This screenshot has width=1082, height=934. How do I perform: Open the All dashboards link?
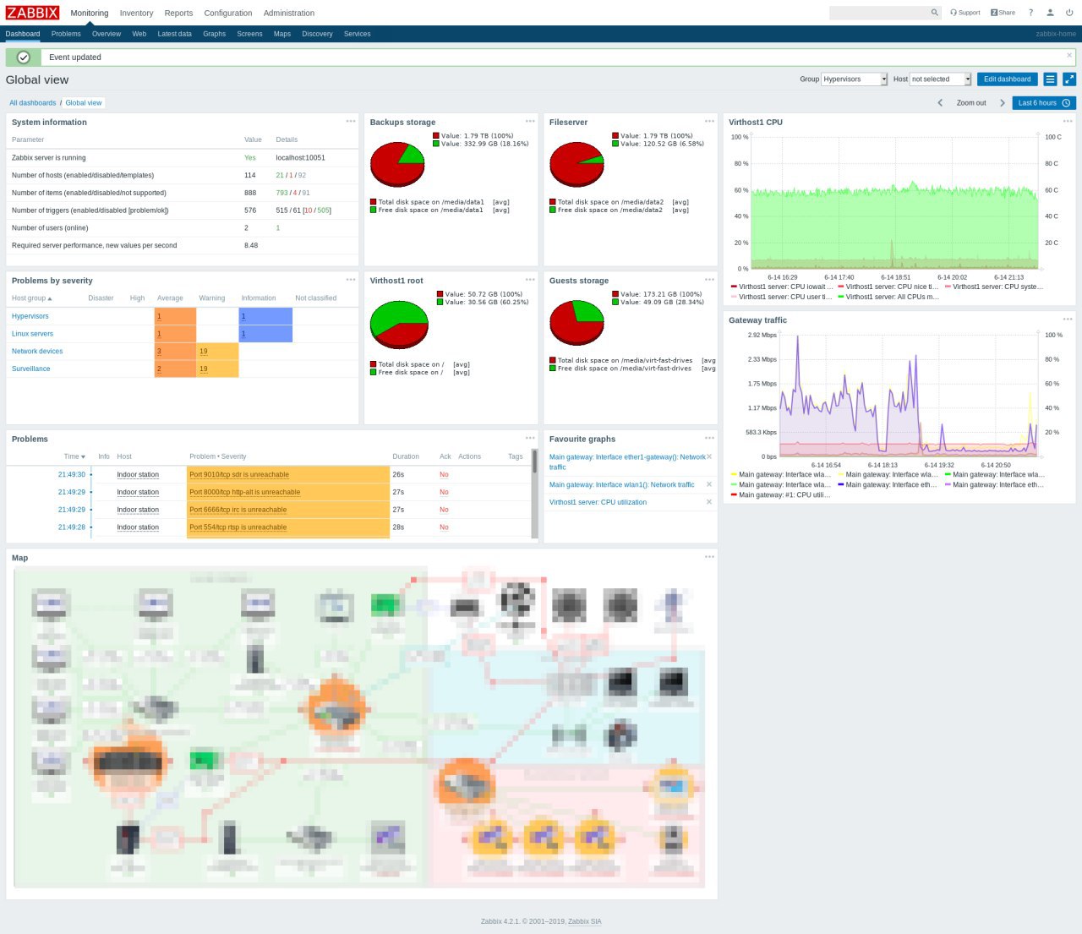pyautogui.click(x=33, y=103)
